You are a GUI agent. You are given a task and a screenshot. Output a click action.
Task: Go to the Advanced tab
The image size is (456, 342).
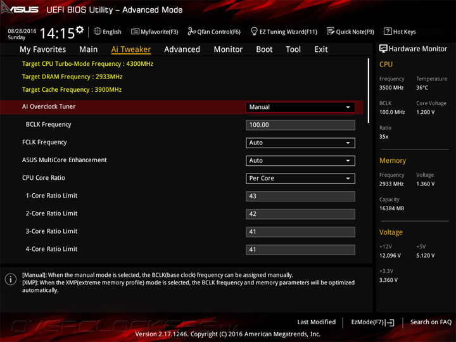[182, 49]
